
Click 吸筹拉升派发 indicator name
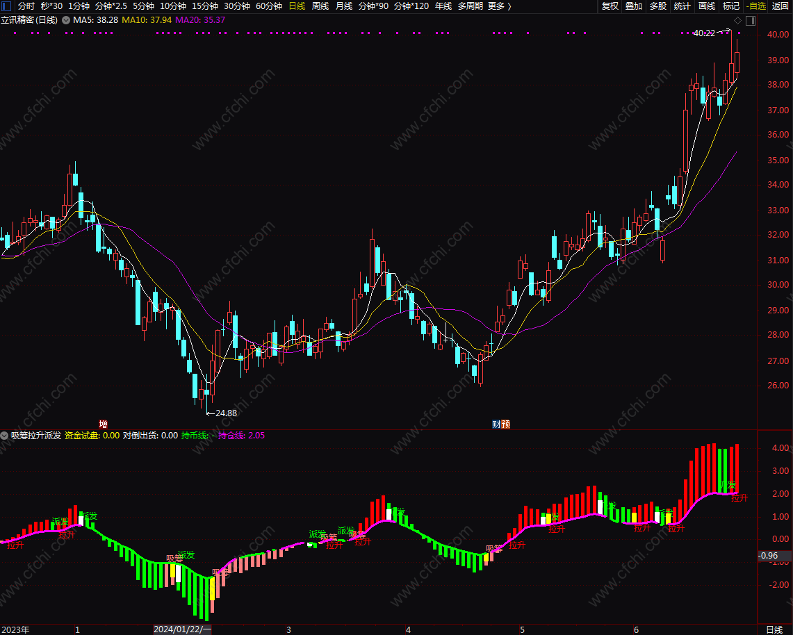point(36,436)
